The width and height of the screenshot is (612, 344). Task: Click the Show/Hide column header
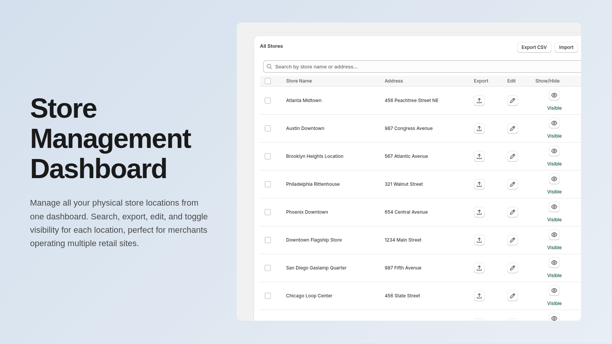coord(547,81)
